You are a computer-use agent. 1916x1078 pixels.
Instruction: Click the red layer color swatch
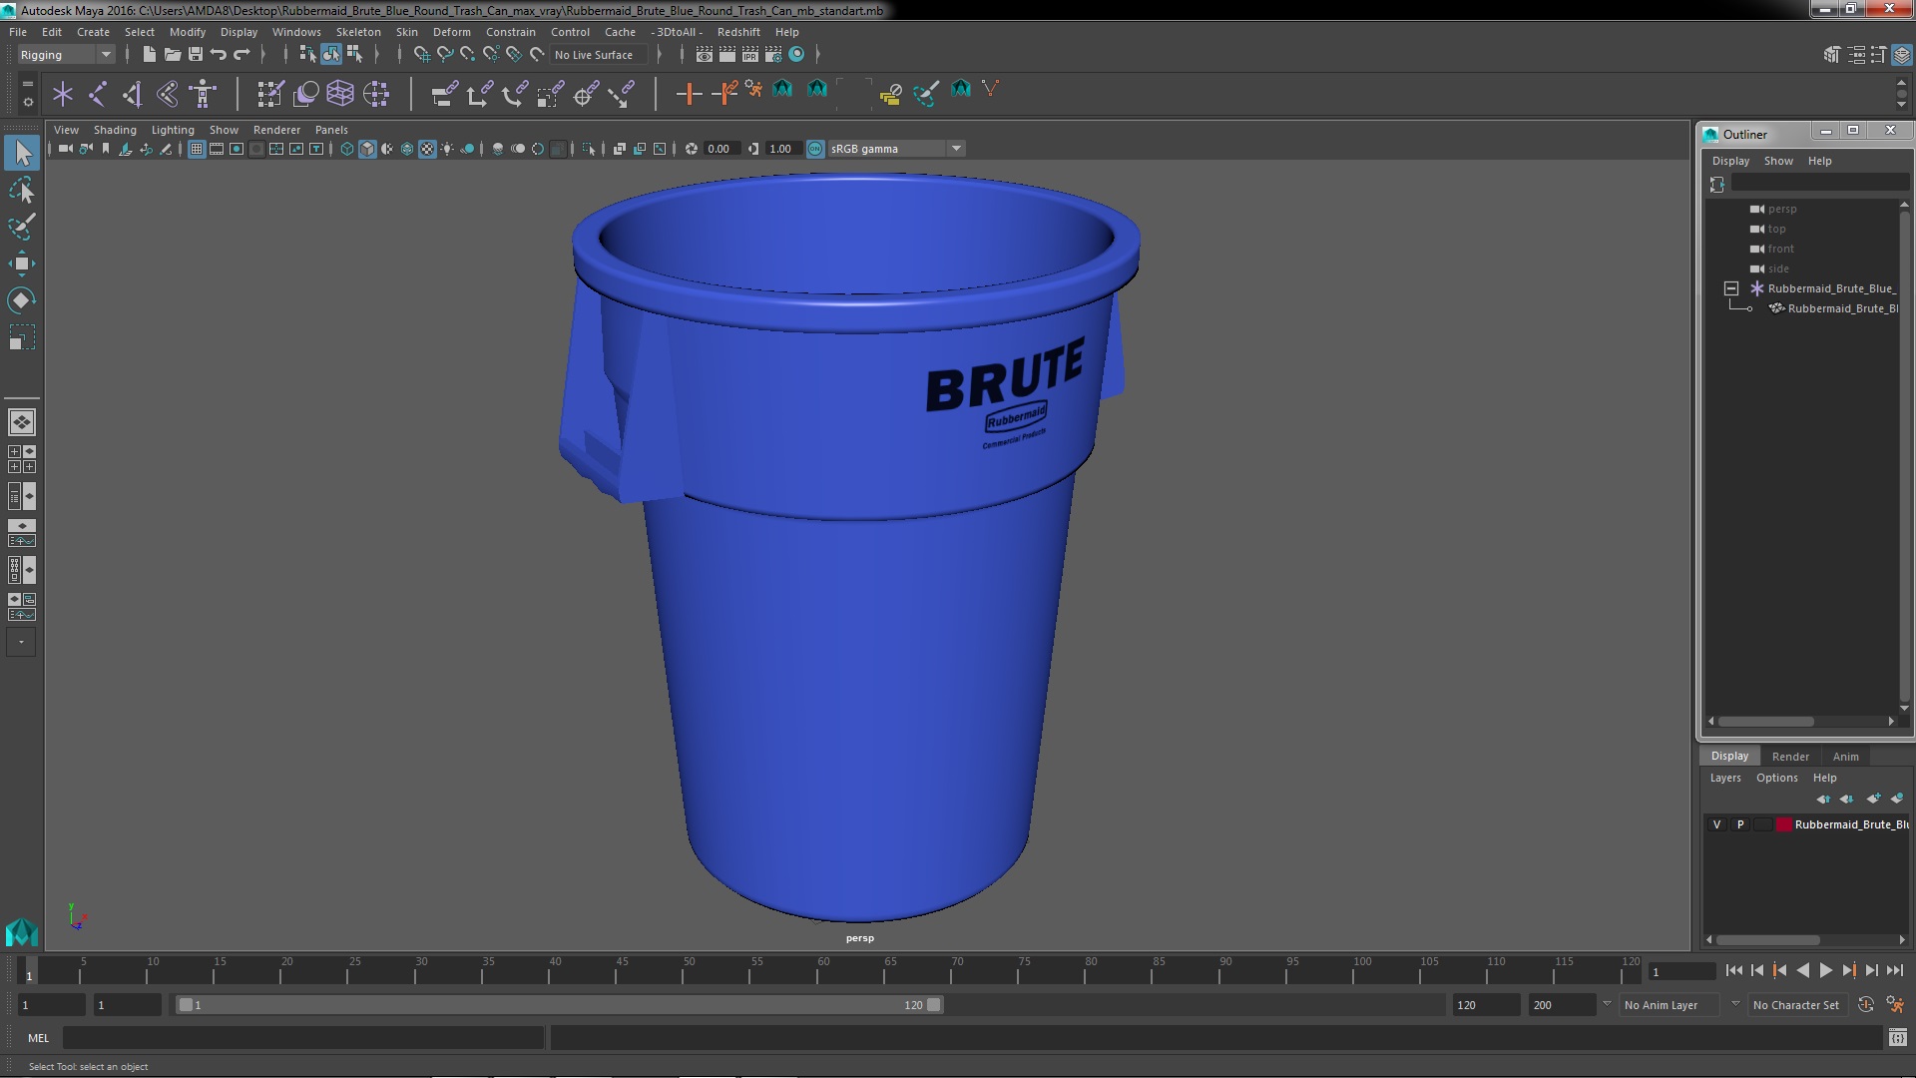point(1783,824)
